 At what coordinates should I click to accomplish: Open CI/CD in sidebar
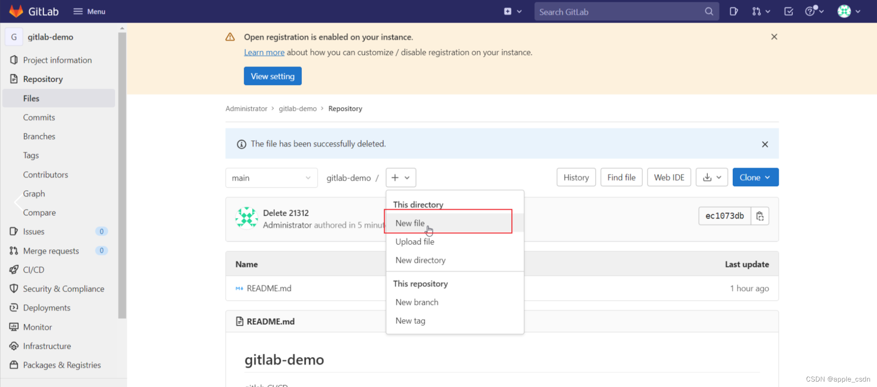pos(34,270)
